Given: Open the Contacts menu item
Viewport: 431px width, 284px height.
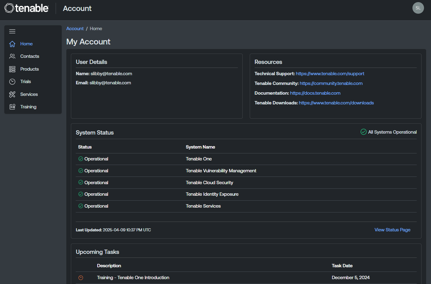Looking at the screenshot, I should [x=30, y=56].
